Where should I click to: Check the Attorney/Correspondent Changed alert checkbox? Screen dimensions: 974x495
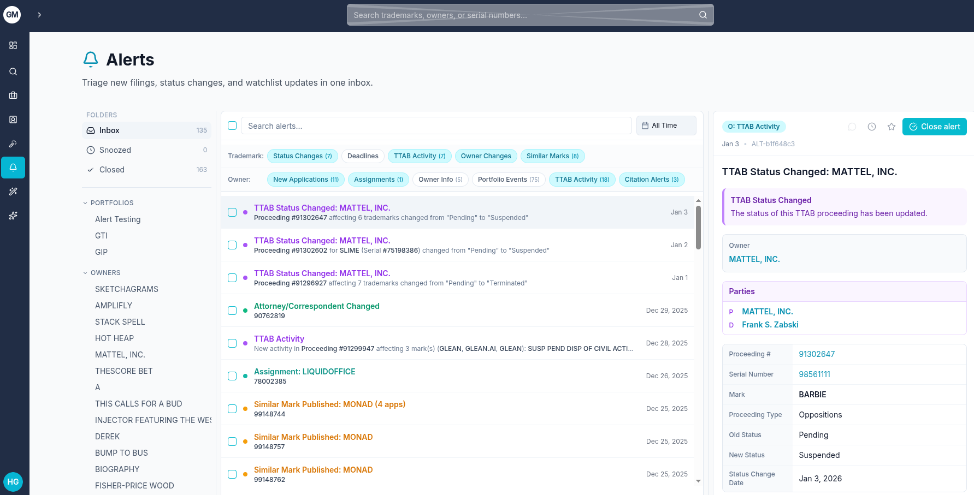[232, 311]
